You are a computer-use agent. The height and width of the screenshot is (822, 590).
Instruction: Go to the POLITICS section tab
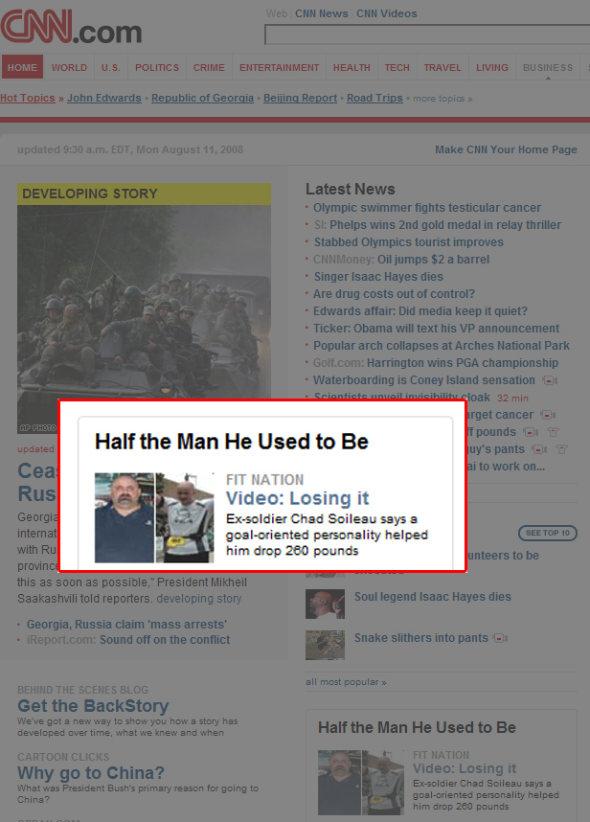point(157,68)
